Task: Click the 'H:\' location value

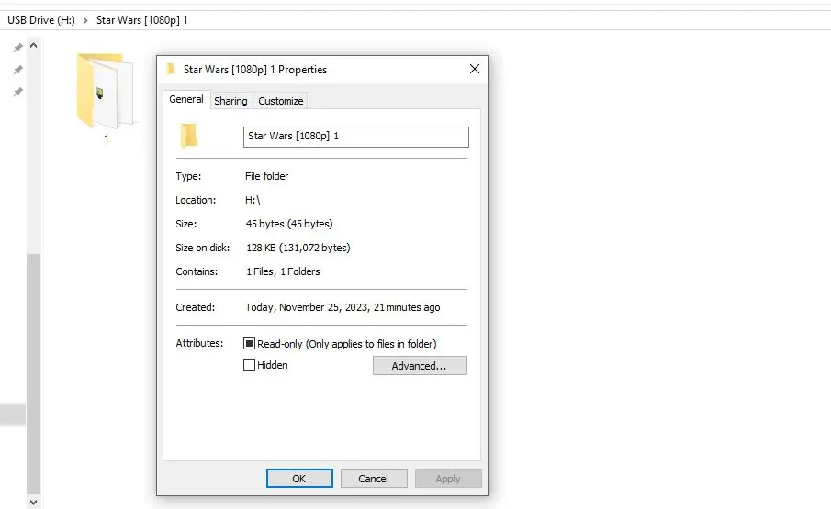Action: pyautogui.click(x=253, y=200)
